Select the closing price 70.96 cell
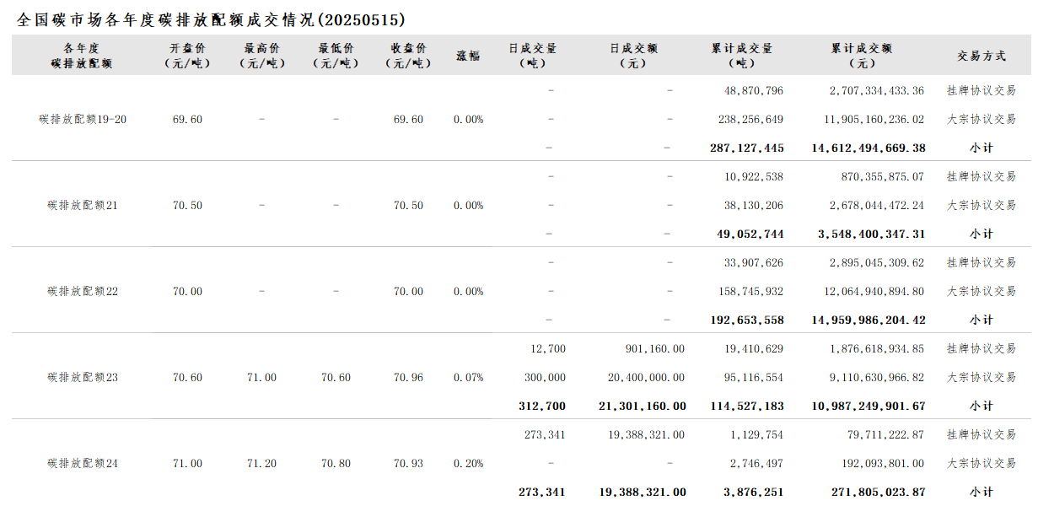Image resolution: width=1038 pixels, height=506 pixels. pos(409,378)
